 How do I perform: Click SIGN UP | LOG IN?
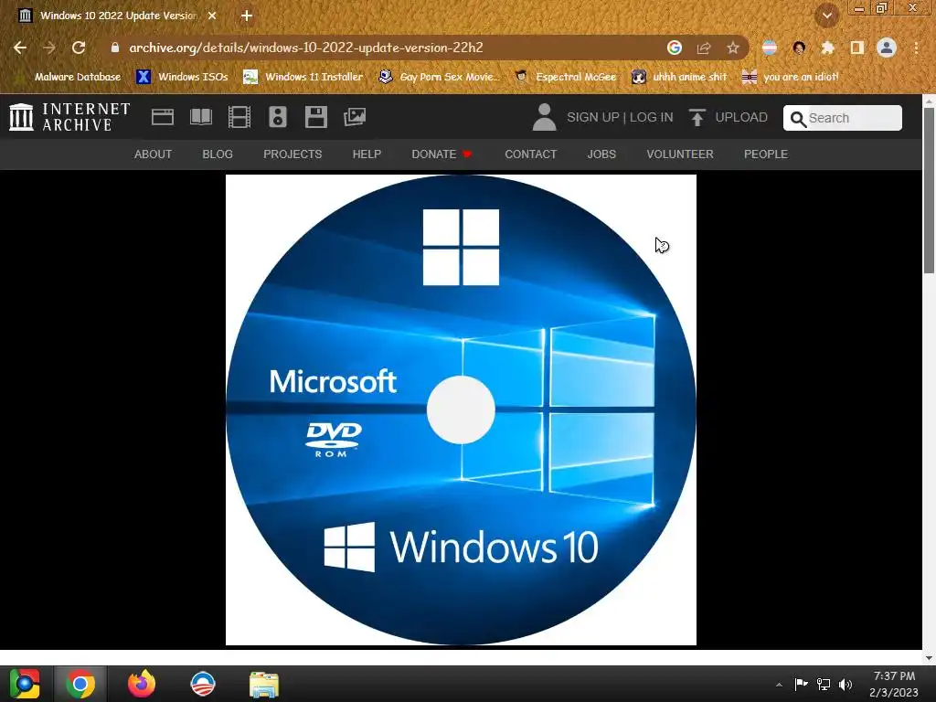[x=620, y=118]
